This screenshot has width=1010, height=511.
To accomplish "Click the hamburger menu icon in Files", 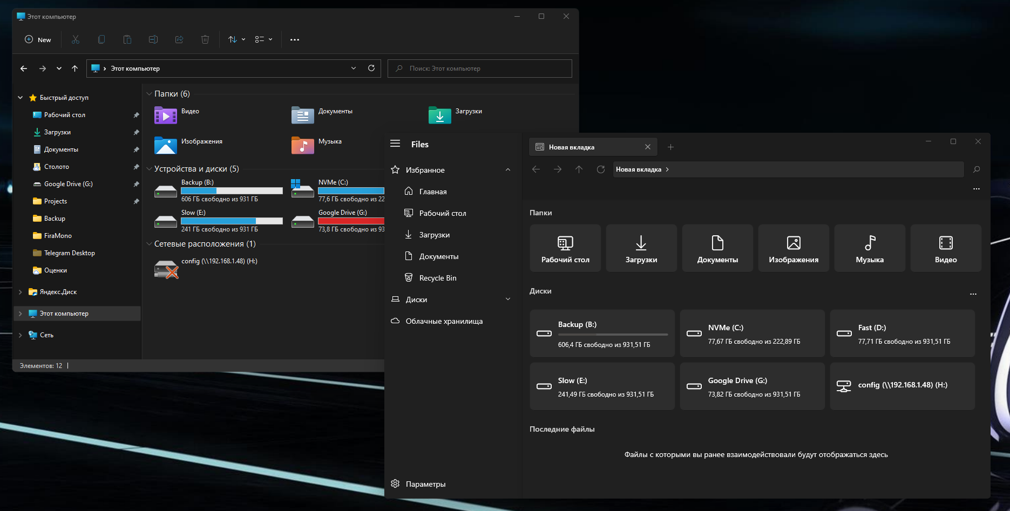I will click(395, 144).
